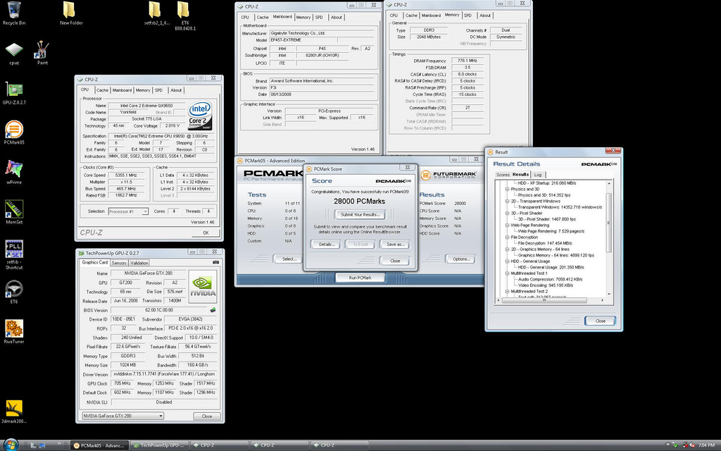
Task: Open the MemSet desktop shortcut
Action: click(14, 211)
